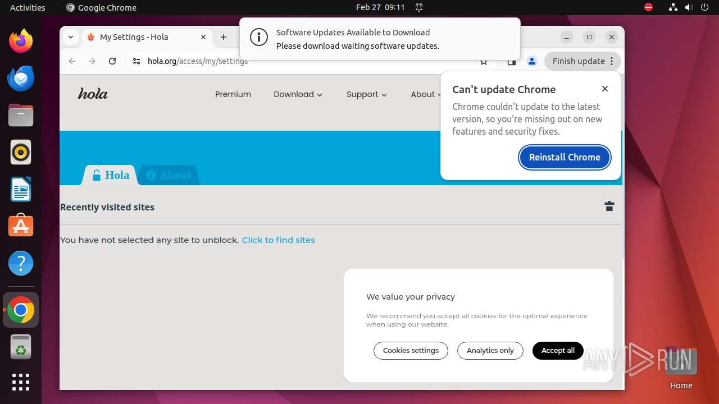This screenshot has height=404, width=719.
Task: Open power menu icon in top bar
Action: click(704, 7)
